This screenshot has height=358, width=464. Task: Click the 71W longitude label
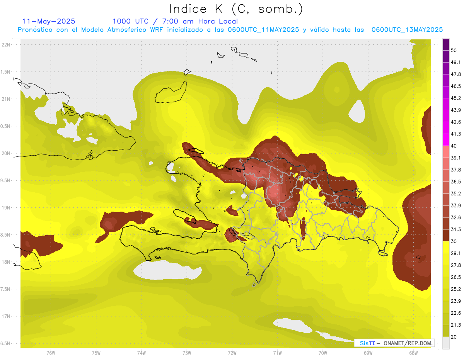(x=277, y=353)
